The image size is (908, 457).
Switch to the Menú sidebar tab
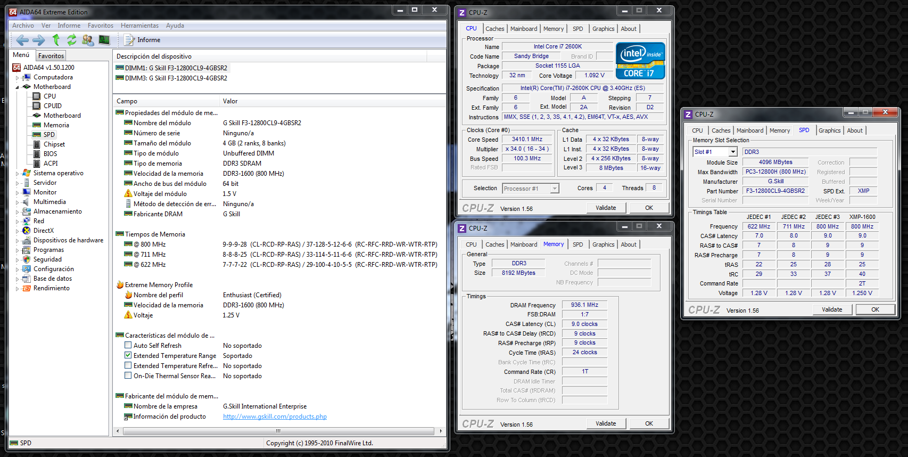coord(21,55)
